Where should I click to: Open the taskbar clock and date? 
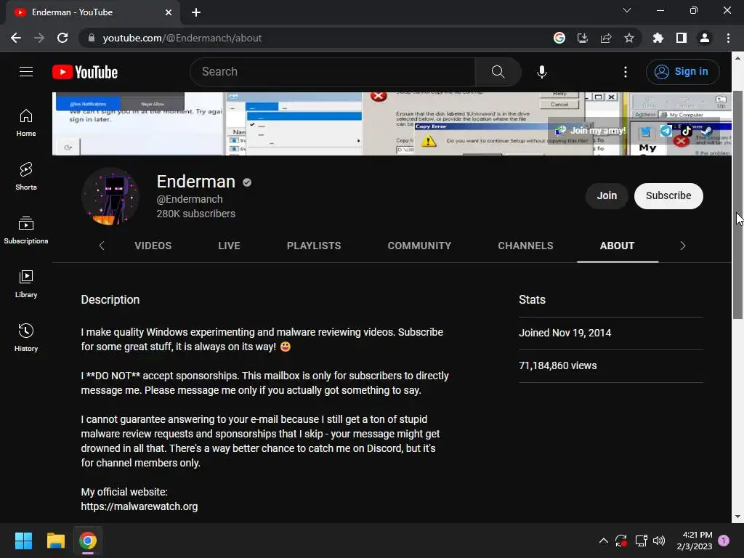point(695,541)
